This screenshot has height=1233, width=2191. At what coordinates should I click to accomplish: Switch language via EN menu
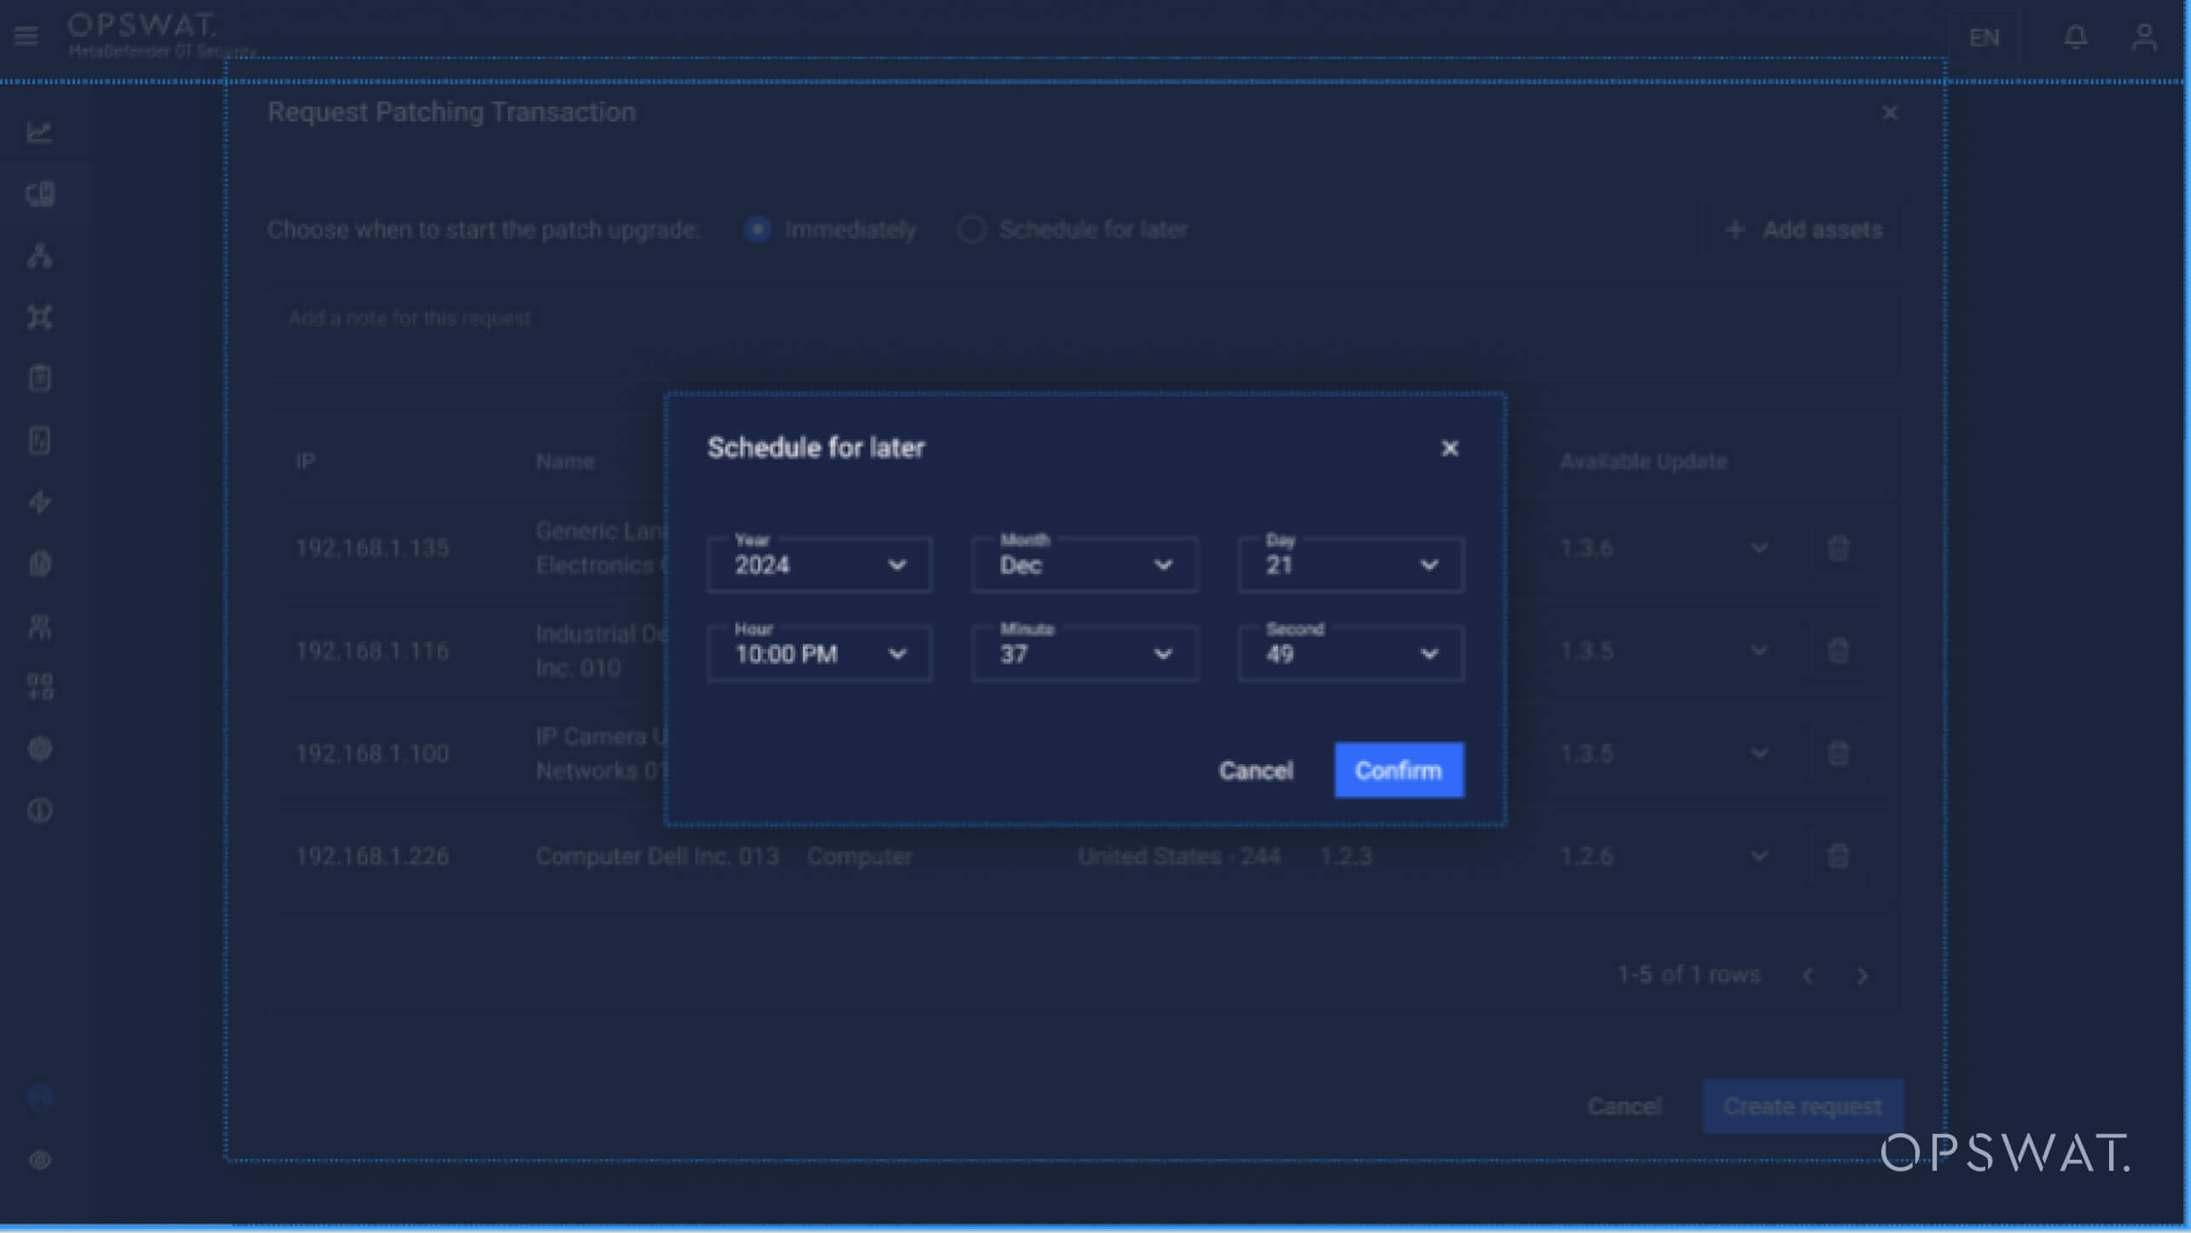tap(1984, 38)
